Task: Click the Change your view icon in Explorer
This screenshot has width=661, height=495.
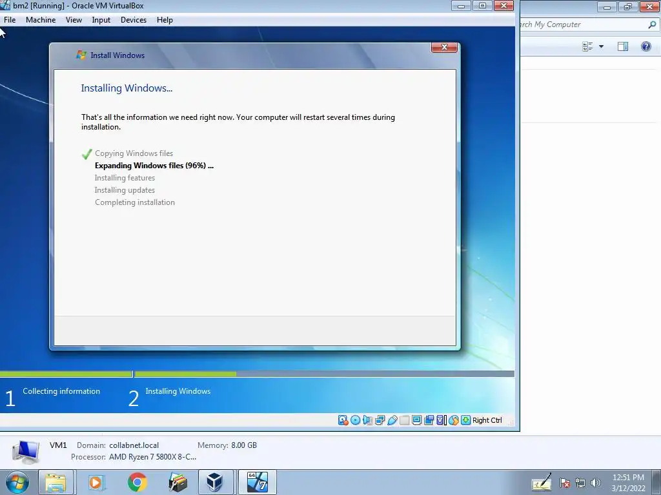Action: coord(587,46)
